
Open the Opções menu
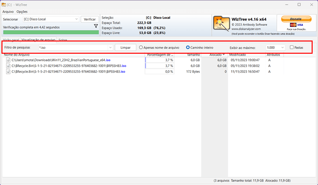(22, 12)
